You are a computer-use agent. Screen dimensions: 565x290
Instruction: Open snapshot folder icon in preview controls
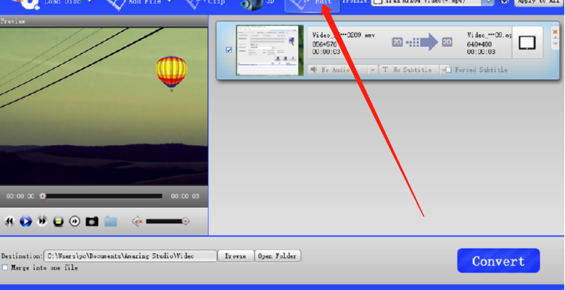click(111, 221)
